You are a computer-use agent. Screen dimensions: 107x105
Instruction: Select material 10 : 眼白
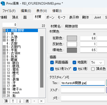[20, 63]
